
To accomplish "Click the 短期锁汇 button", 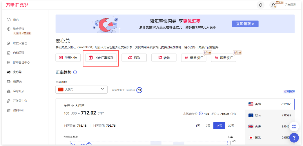I will click(224, 58).
